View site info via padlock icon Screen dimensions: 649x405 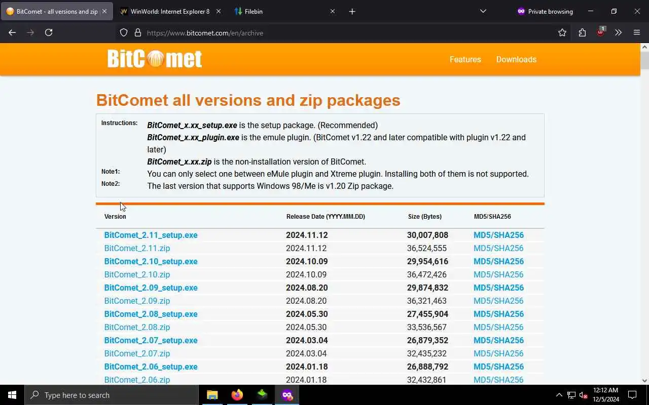(137, 33)
